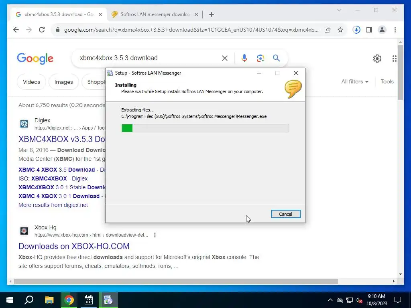Click the Setup window title bar installer icon
Screen dimensions: 411x308
coord(110,73)
